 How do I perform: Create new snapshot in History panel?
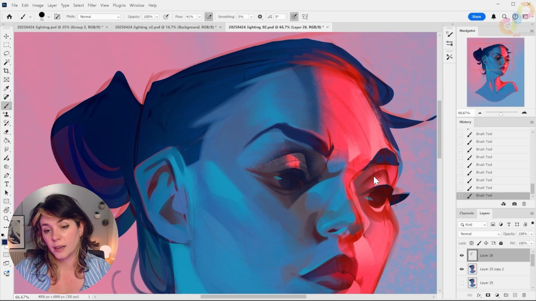coord(514,204)
